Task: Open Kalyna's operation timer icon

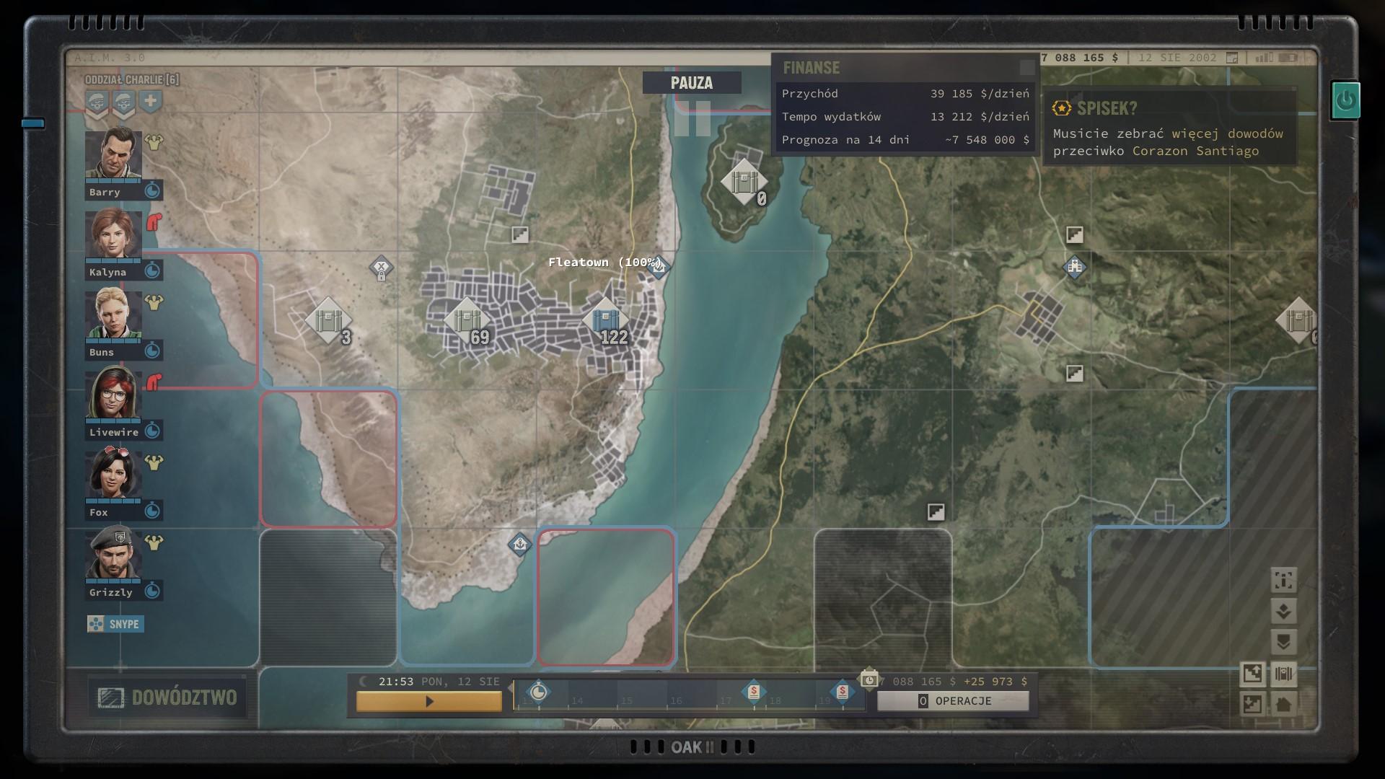Action: 152,271
